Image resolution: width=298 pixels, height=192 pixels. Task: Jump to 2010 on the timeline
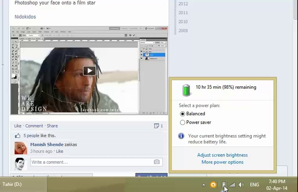pyautogui.click(x=183, y=22)
